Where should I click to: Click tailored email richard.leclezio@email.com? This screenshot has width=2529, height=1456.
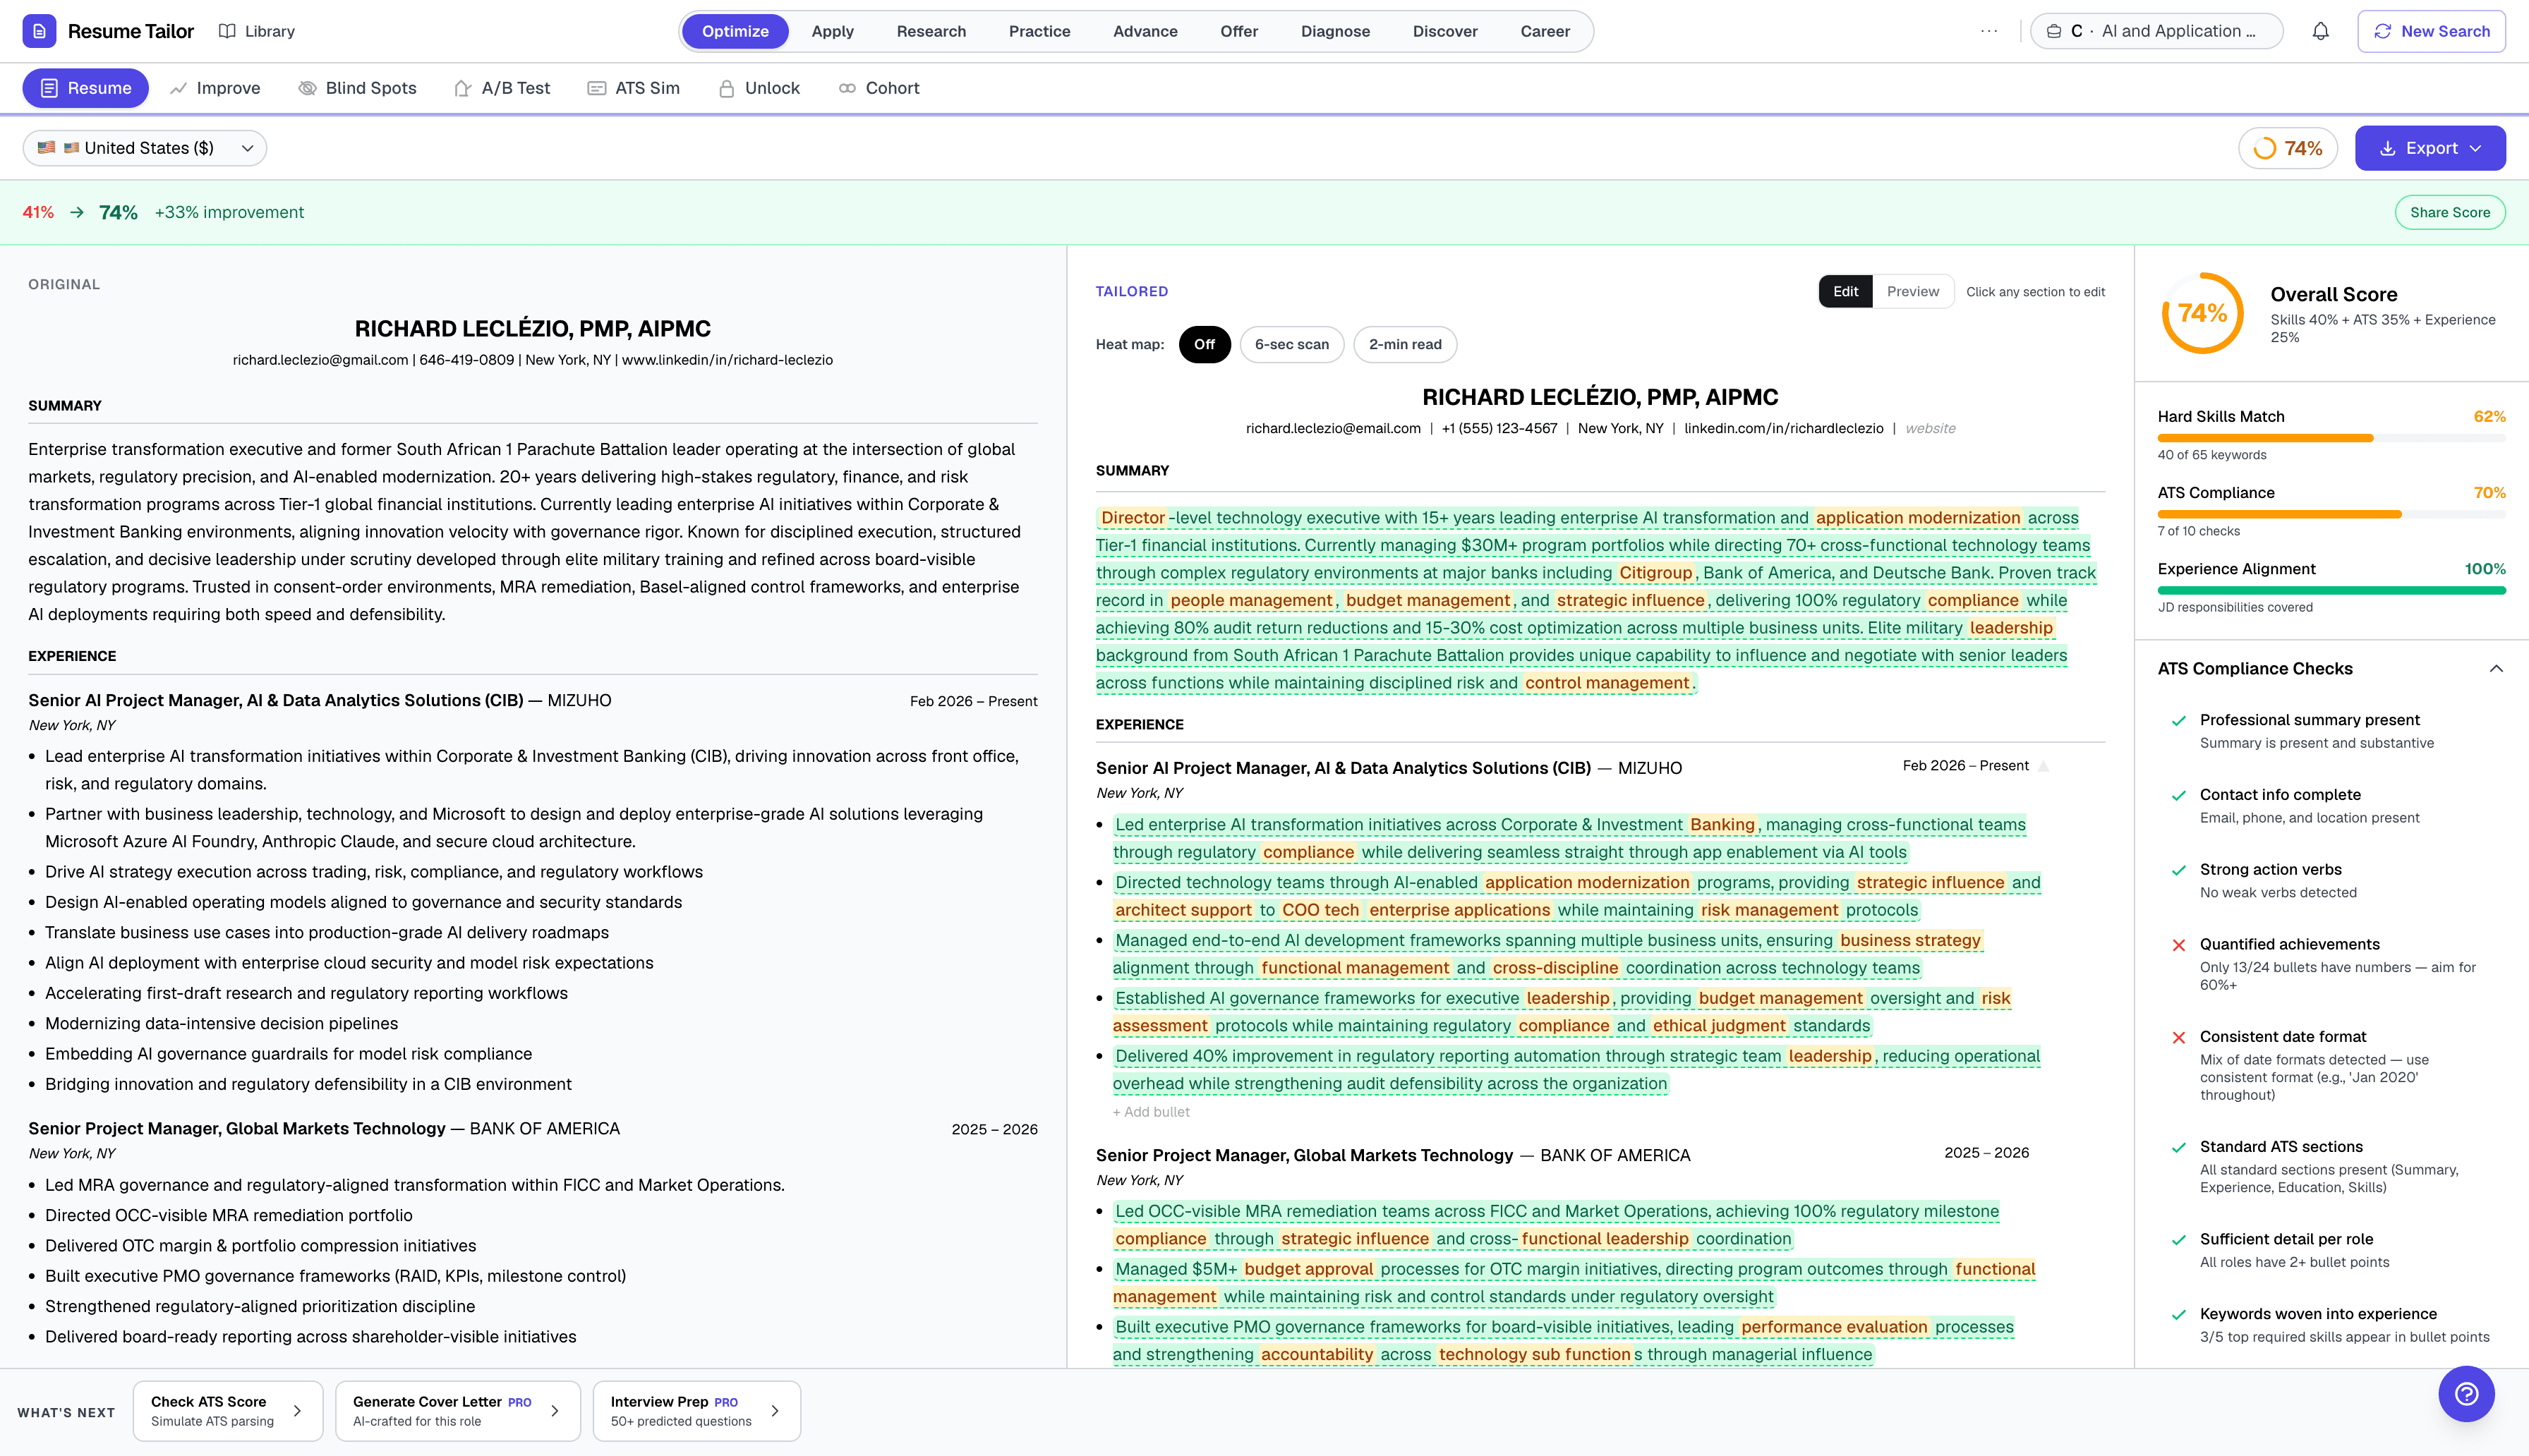point(1333,428)
